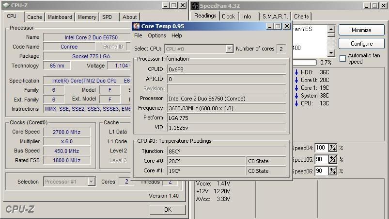Switch to the Memory tab in CPU-Z
The height and width of the screenshot is (219, 389).
(87, 17)
